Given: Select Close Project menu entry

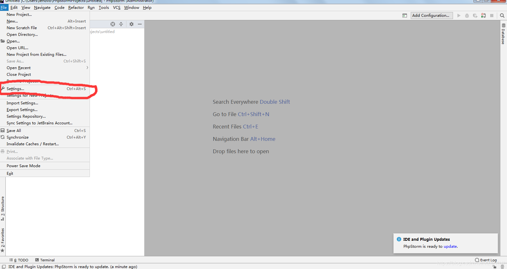Looking at the screenshot, I should pos(45,75).
